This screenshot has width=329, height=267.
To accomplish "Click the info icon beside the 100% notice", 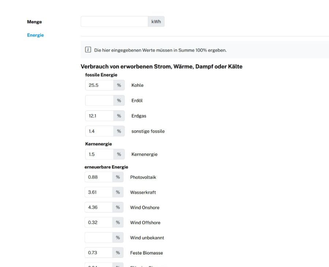I will click(x=88, y=50).
